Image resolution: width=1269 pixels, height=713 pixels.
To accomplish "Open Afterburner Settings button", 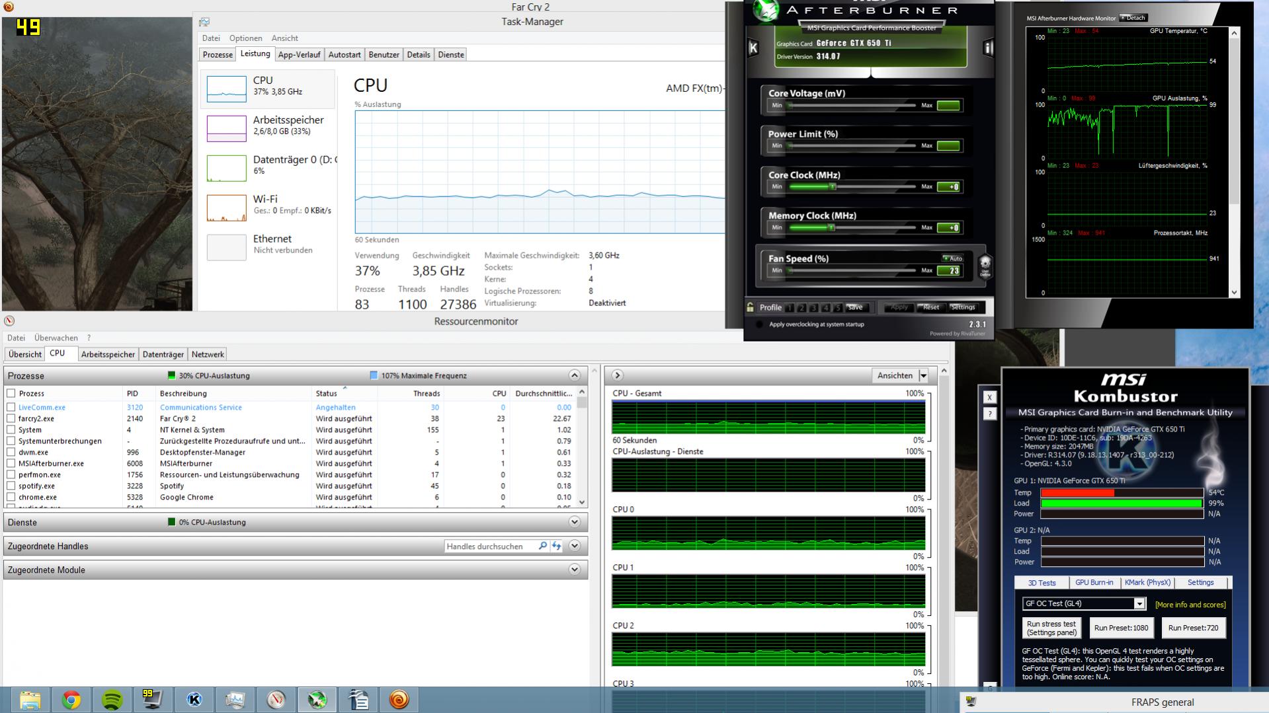I will [962, 307].
